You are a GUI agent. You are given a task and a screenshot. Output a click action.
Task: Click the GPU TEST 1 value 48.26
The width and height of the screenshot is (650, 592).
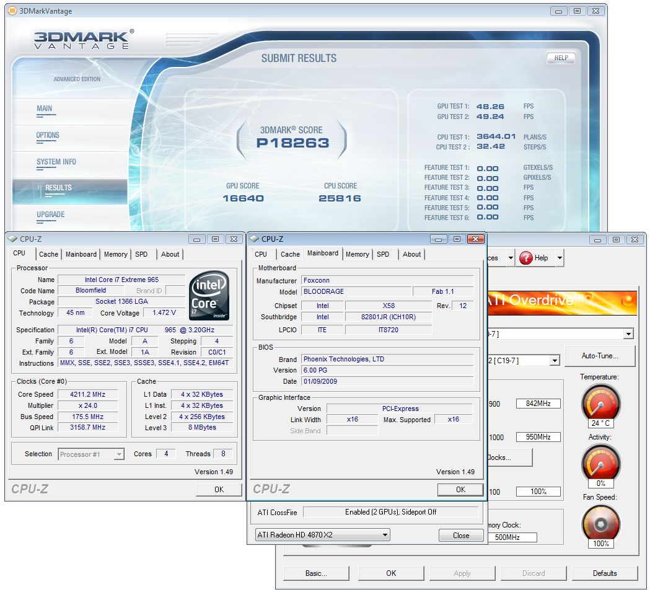tap(490, 107)
